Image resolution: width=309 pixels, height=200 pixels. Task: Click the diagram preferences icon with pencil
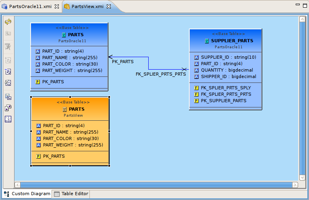(x=8, y=83)
